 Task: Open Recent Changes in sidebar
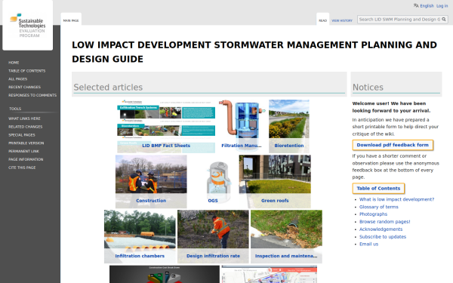[25, 87]
